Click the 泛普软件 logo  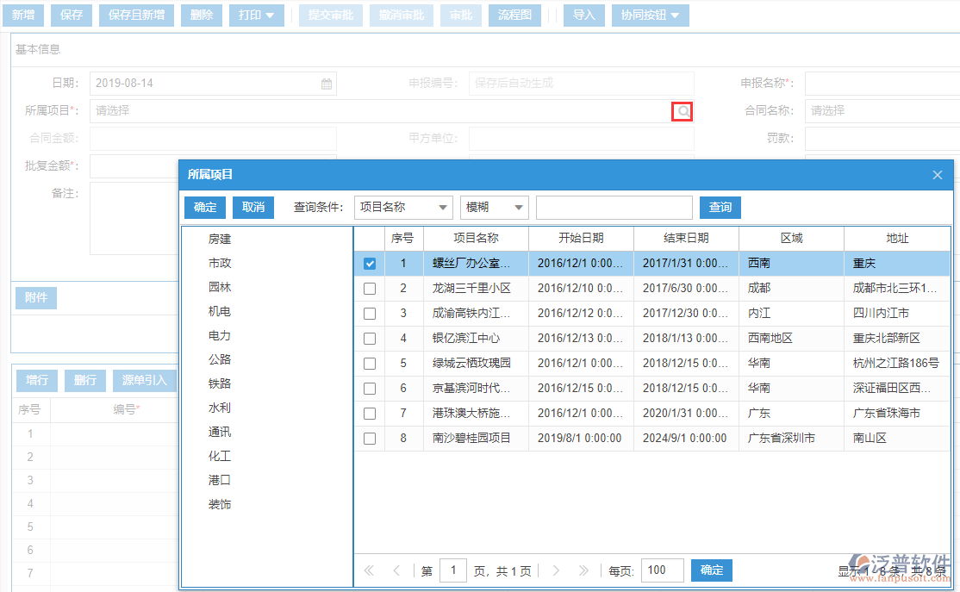(902, 558)
